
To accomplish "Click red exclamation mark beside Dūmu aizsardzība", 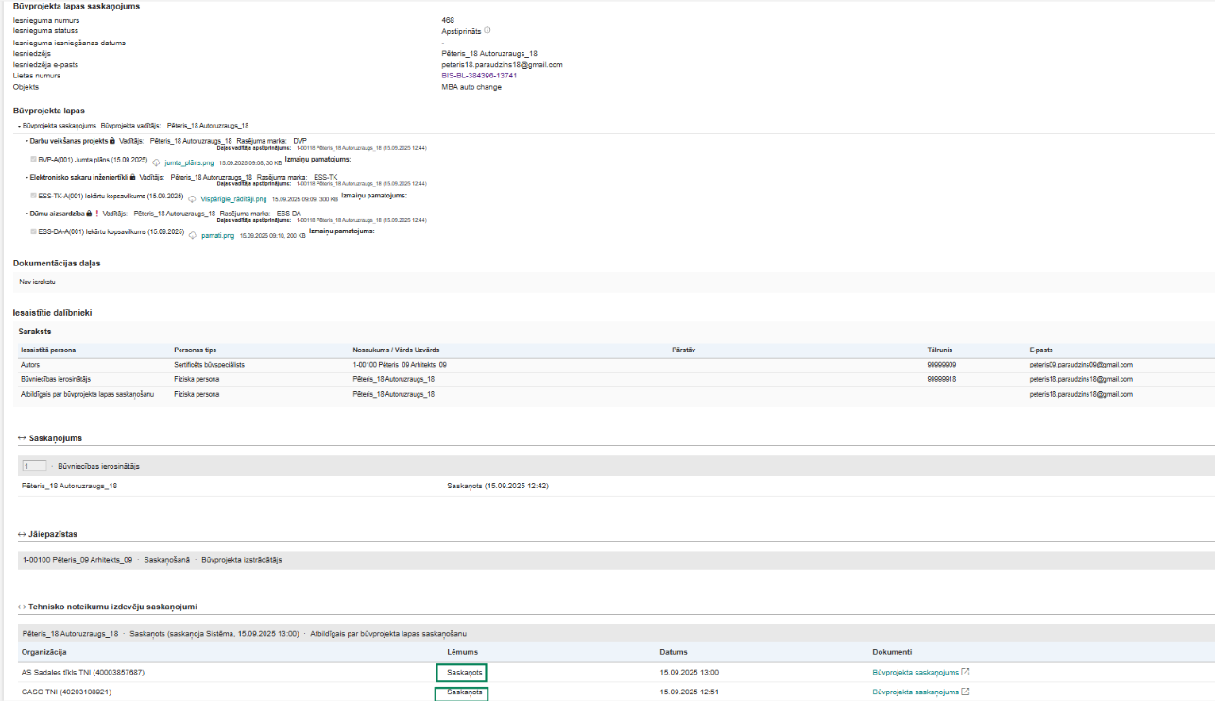I will 96,214.
